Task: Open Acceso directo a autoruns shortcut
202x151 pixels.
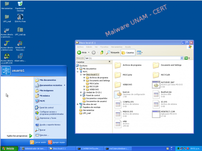Action: point(7,33)
